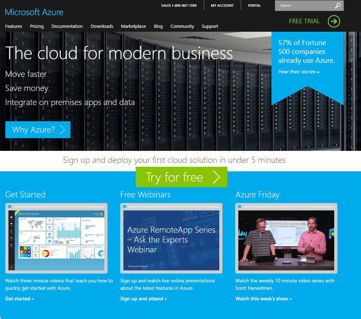Click 'Watch the weekly 10 minute video series' text
This screenshot has width=361, height=319.
tap(285, 284)
